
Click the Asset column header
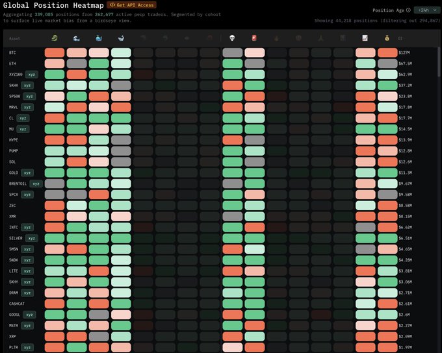coord(15,38)
